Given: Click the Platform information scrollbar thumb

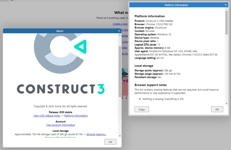Looking at the screenshot, I should pyautogui.click(x=226, y=23).
